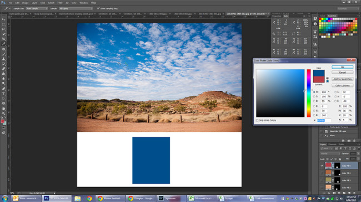This screenshot has height=202, width=361.
Task: Open the File menu
Action: (11, 3)
